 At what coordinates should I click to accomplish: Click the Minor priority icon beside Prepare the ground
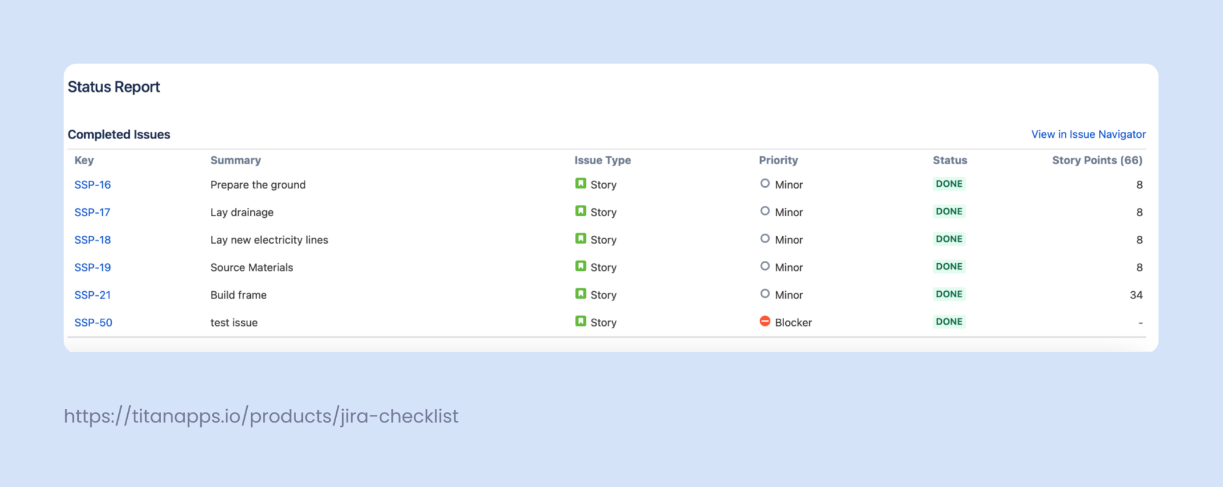(765, 184)
